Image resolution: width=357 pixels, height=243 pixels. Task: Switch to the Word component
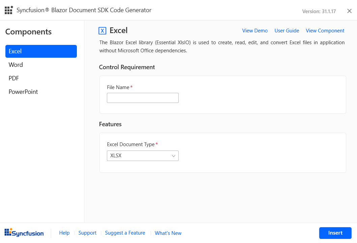click(16, 65)
